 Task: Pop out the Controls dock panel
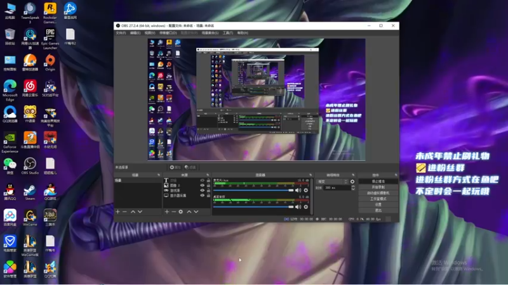pyautogui.click(x=396, y=175)
